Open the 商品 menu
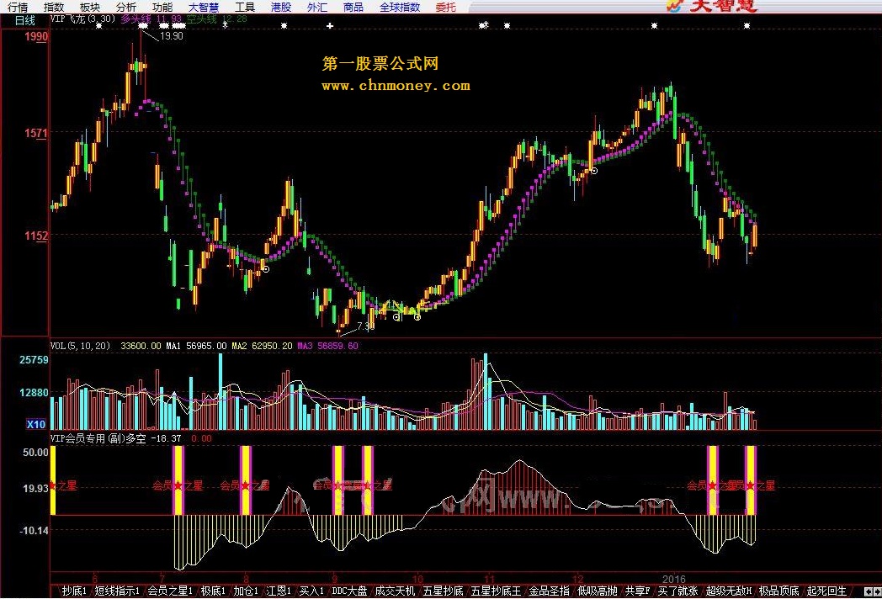The width and height of the screenshot is (882, 599). tap(353, 7)
